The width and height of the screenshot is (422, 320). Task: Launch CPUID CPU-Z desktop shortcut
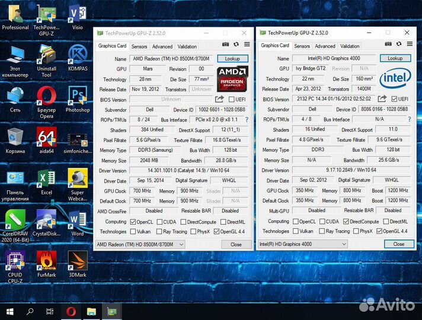[x=15, y=267]
